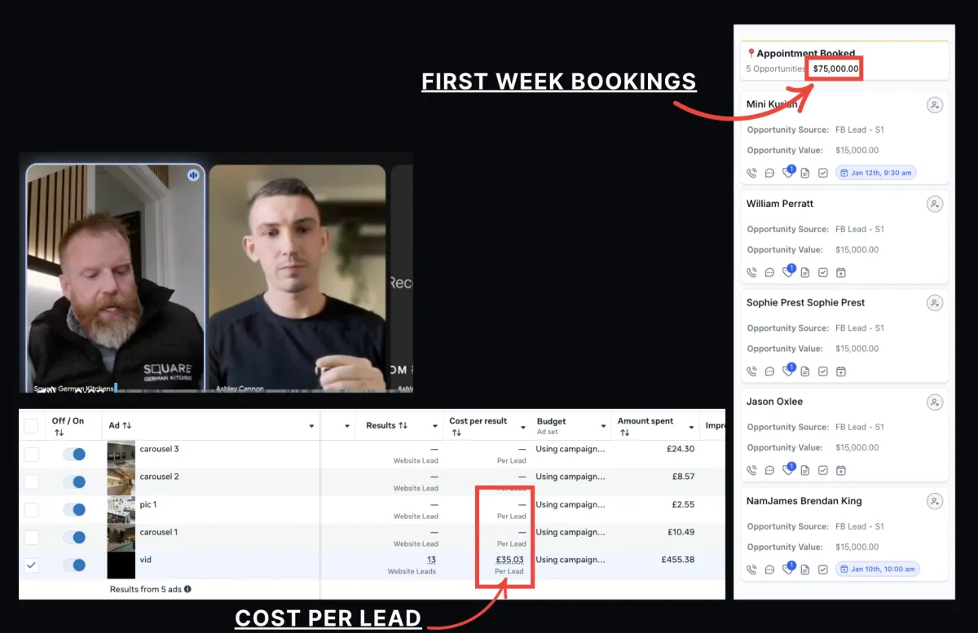Click the assign user icon on William Perratt card
The height and width of the screenshot is (633, 978).
click(x=935, y=204)
